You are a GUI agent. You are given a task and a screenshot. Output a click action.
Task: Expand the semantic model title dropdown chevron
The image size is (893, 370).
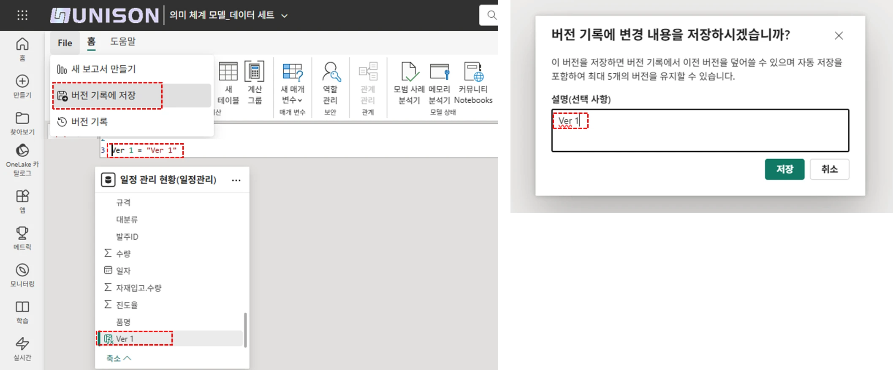pyautogui.click(x=285, y=16)
